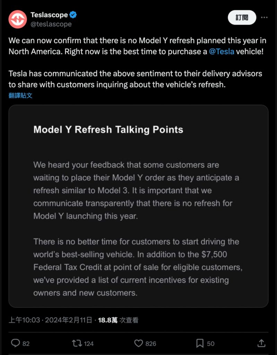Click the blue verified badge next to Teslascope
Image resolution: width=277 pixels, height=355 pixels.
(73, 15)
